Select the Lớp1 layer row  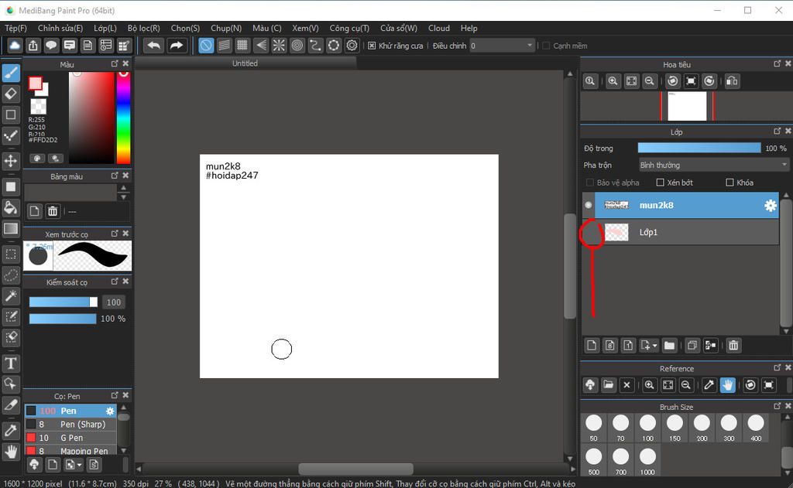pos(681,232)
